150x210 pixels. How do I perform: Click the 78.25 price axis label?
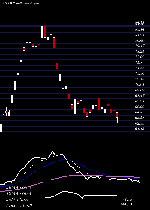140,52
